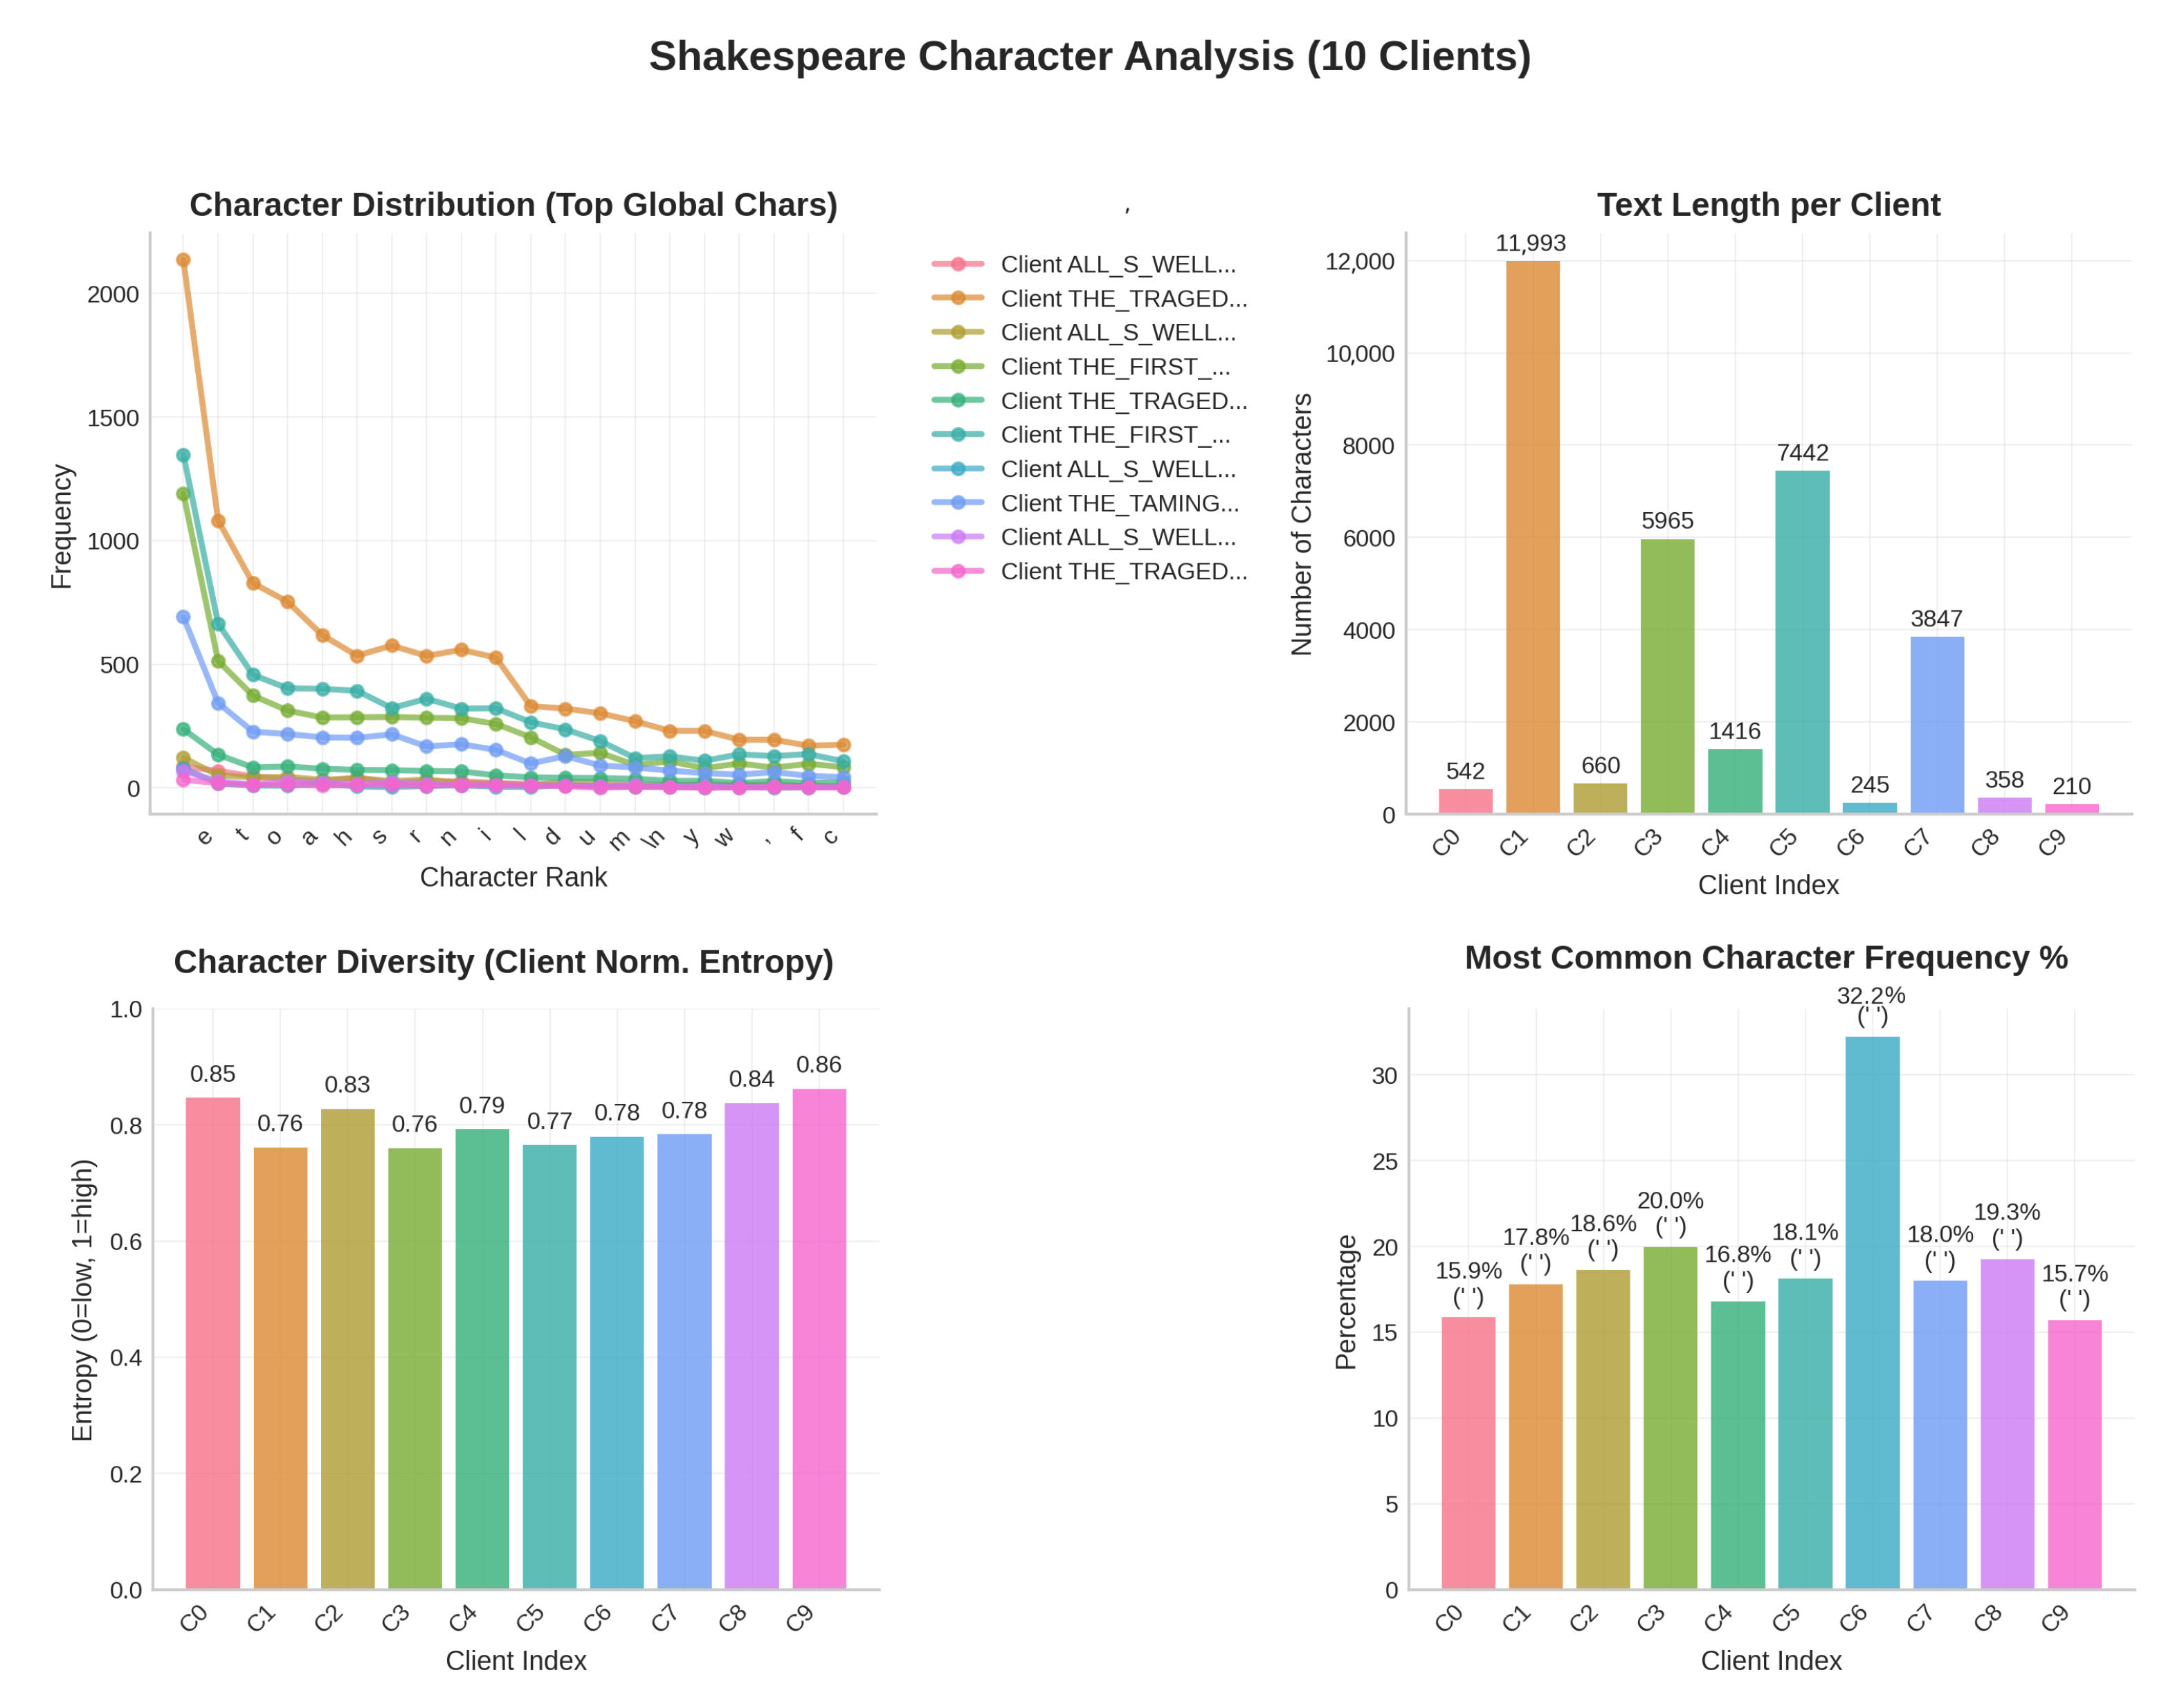The image size is (2184, 1704).
Task: Click the Character Rank axis label
Action: pos(513,877)
